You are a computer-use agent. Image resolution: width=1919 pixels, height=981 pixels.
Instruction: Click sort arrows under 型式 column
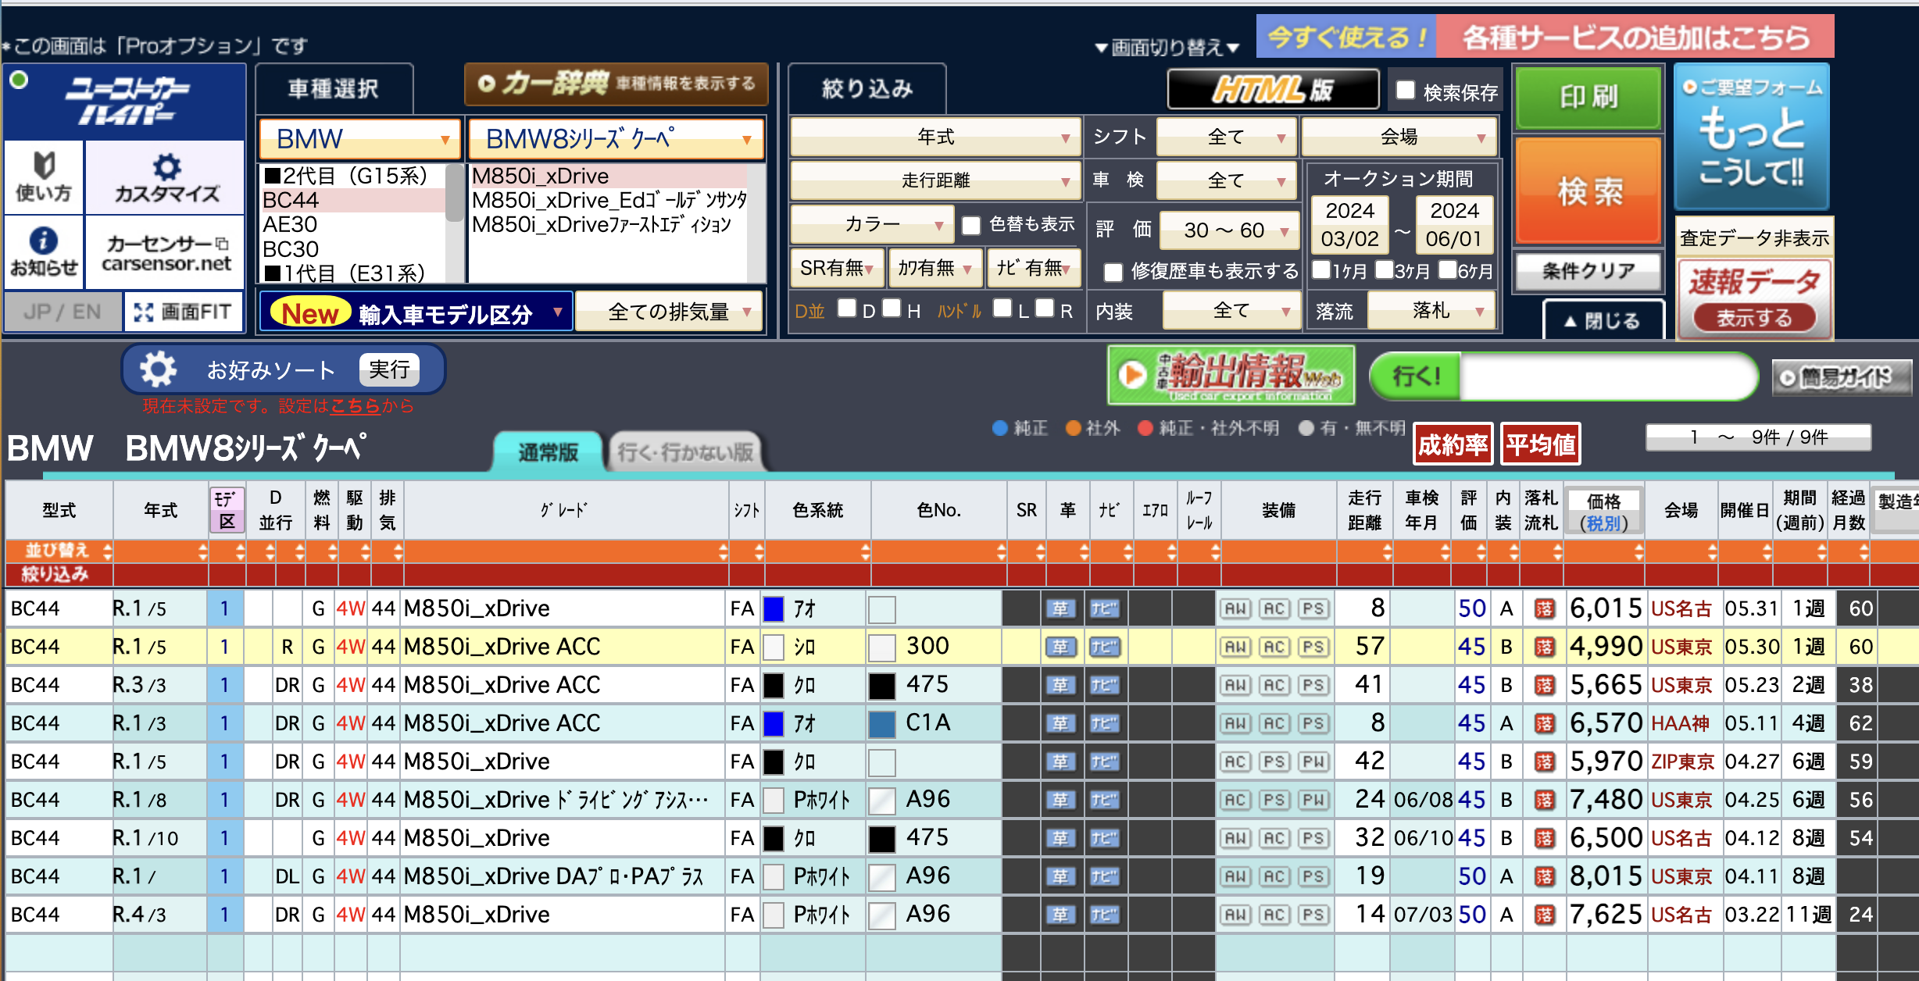(107, 551)
